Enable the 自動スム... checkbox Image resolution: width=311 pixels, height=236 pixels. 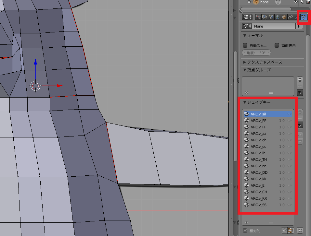[245, 45]
